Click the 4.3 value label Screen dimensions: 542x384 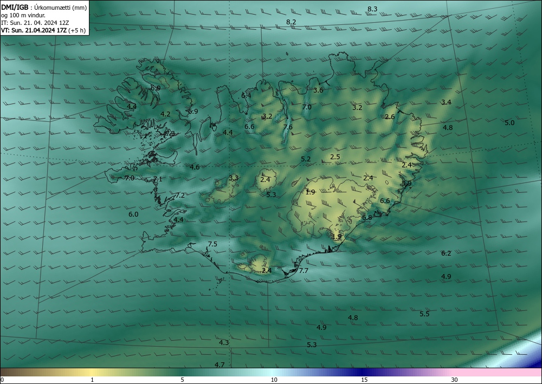(x=224, y=343)
